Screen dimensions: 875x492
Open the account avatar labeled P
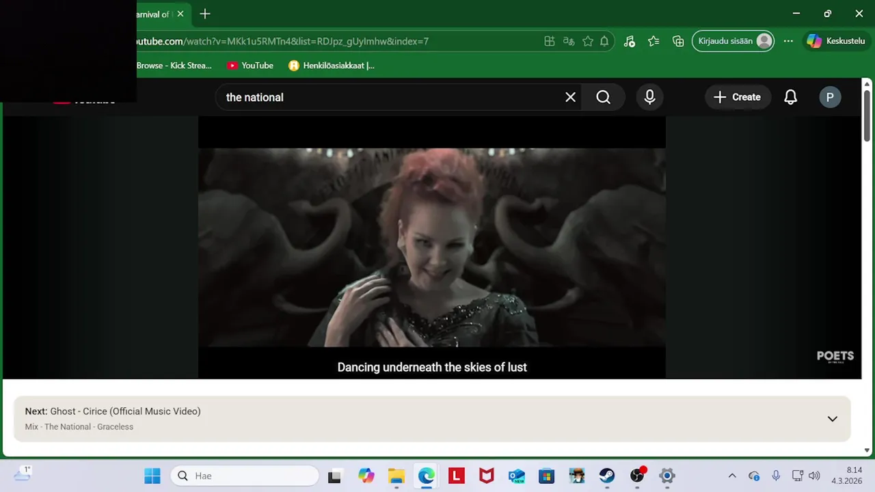click(x=830, y=97)
